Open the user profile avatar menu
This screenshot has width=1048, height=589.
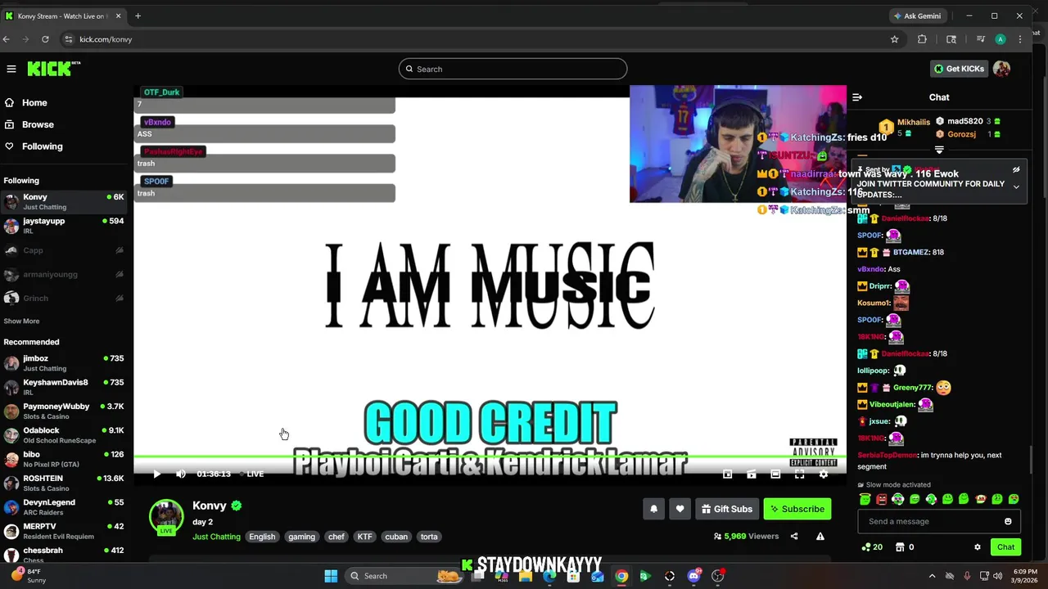pos(1001,69)
